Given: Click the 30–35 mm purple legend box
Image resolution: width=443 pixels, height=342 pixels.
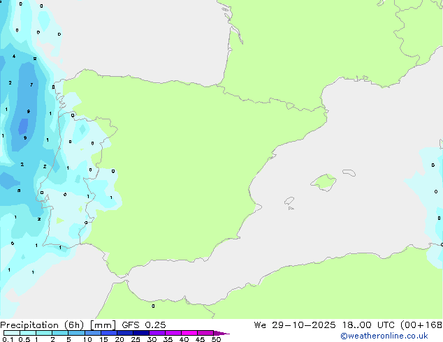Looking at the screenshot, I should [x=157, y=333].
